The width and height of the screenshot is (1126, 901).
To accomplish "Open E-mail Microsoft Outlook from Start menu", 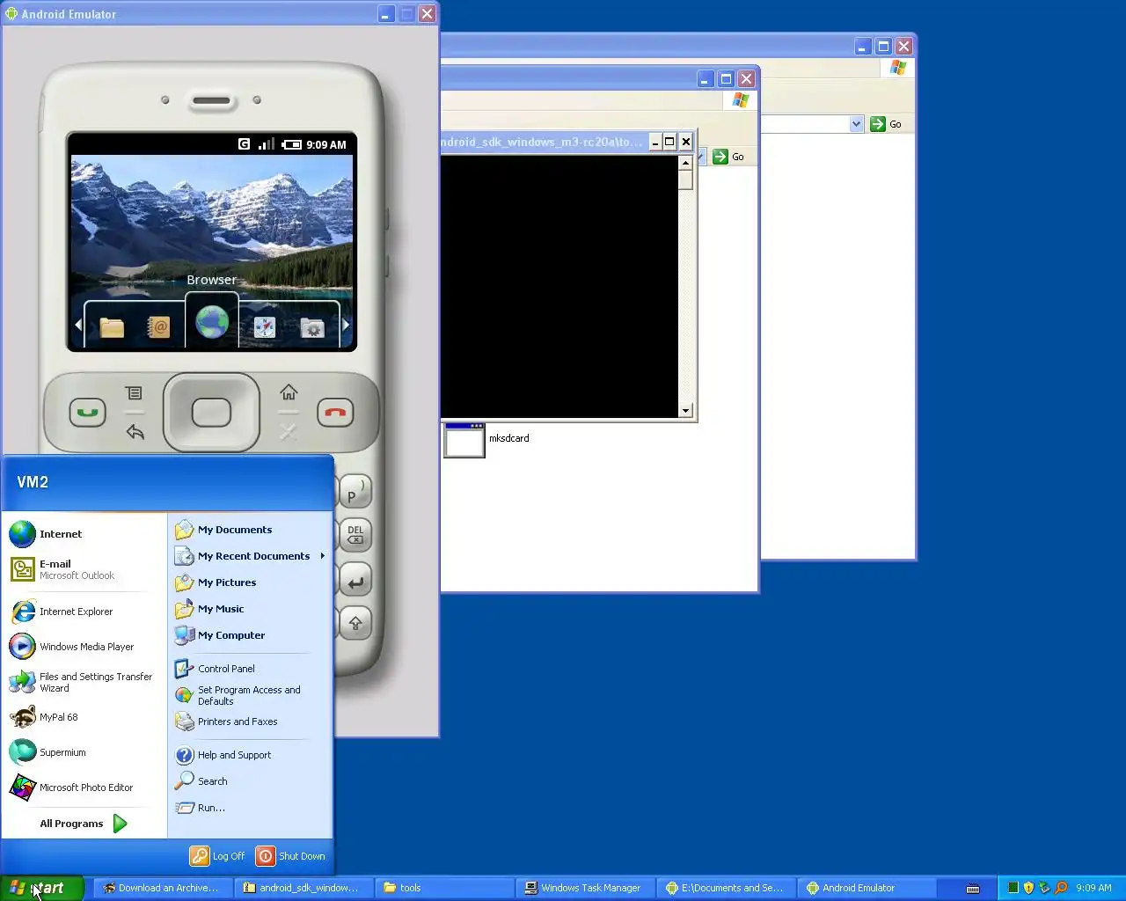I will tap(84, 569).
